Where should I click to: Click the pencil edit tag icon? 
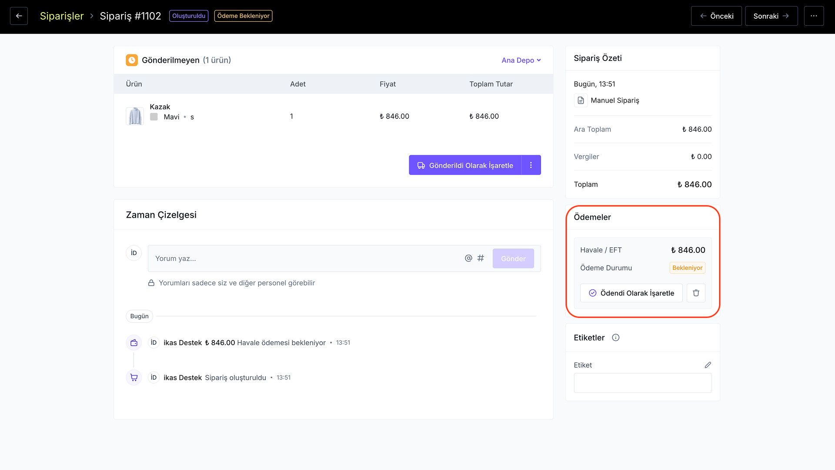(x=708, y=365)
